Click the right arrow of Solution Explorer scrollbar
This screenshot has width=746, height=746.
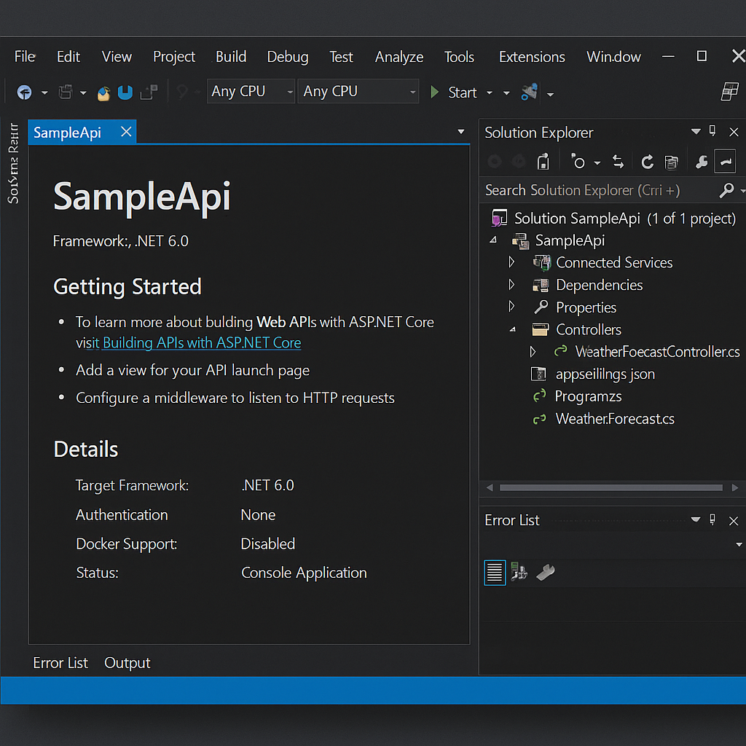pos(735,487)
